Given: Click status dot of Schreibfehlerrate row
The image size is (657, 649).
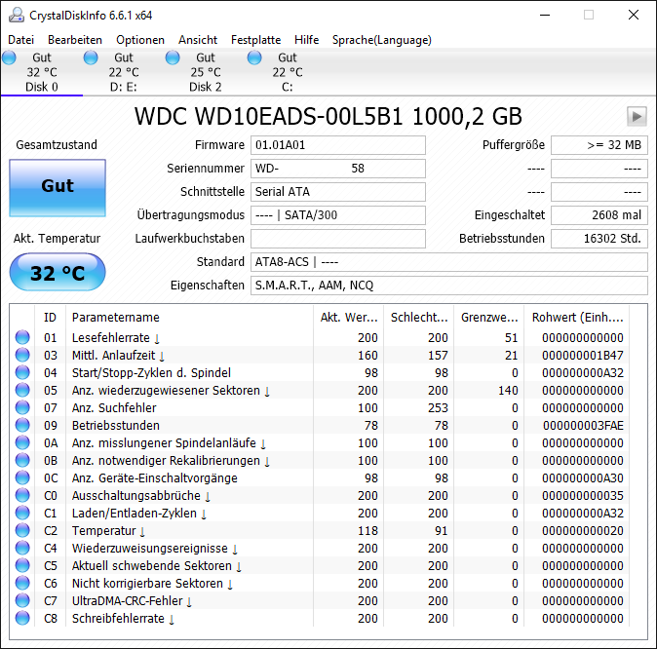Looking at the screenshot, I should (22, 618).
